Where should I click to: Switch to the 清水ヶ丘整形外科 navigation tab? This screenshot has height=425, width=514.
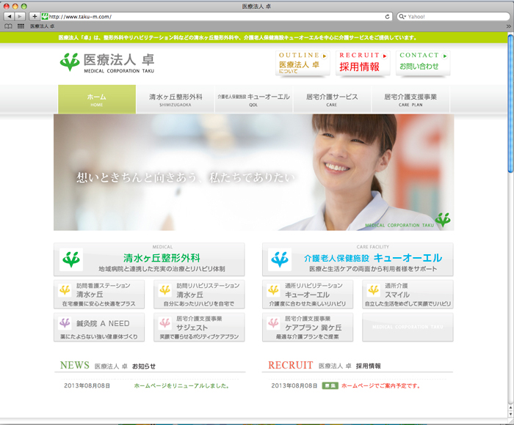pyautogui.click(x=175, y=100)
